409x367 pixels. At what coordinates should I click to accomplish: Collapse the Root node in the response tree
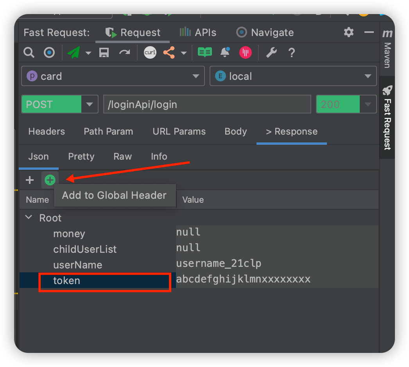pyautogui.click(x=28, y=218)
